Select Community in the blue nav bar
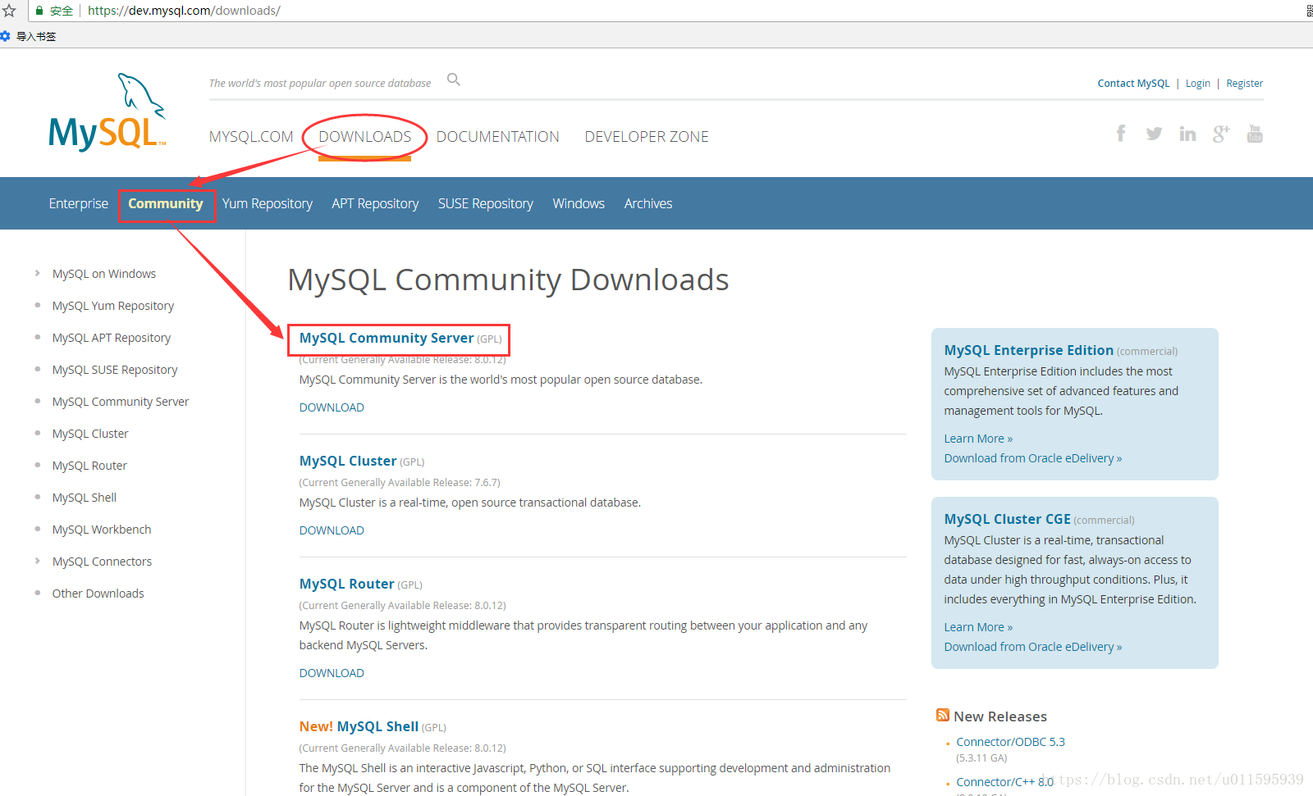 coord(166,203)
